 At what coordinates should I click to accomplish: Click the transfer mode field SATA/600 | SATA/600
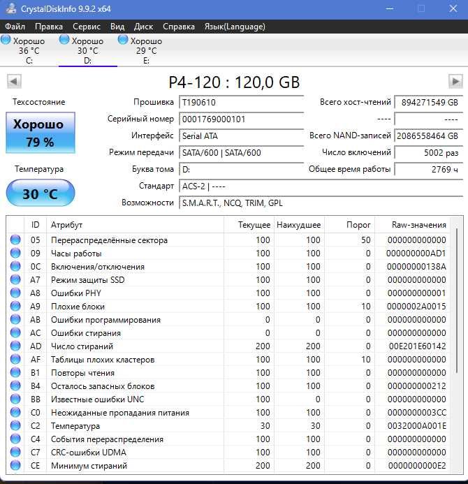241,152
